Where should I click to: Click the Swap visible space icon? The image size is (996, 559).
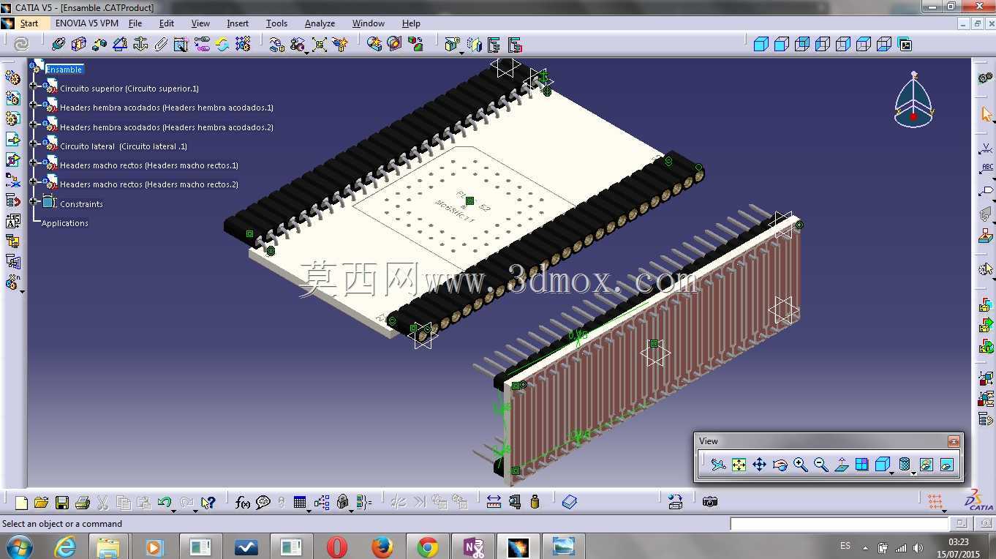point(946,464)
